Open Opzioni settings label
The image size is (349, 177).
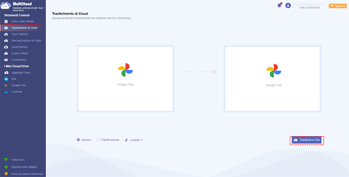(x=86, y=140)
